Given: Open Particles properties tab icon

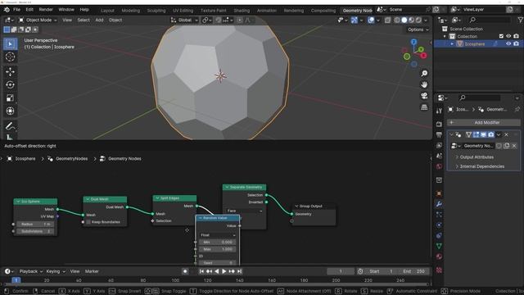Looking at the screenshot, I should click(439, 215).
